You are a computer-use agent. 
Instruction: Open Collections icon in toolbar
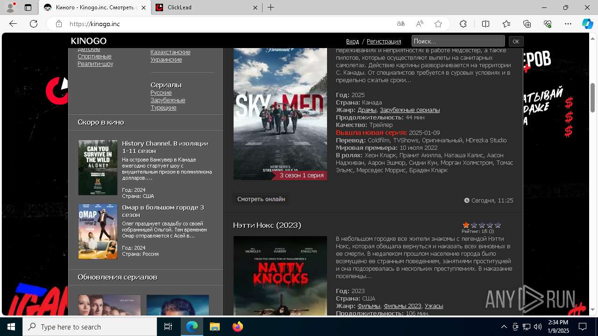tap(527, 24)
